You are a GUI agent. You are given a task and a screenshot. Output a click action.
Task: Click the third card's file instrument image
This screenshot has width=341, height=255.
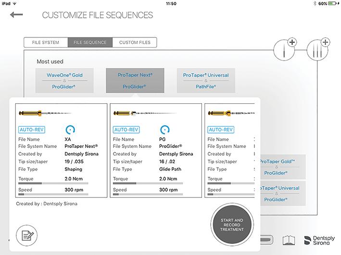coord(231,113)
